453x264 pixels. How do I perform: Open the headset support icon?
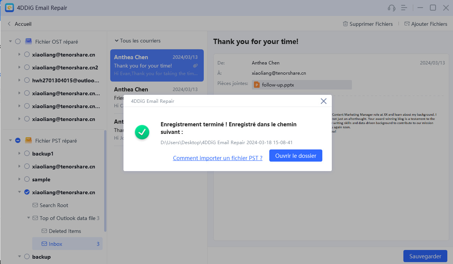click(392, 8)
